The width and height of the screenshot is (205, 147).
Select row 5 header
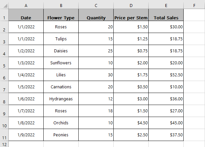4,63
